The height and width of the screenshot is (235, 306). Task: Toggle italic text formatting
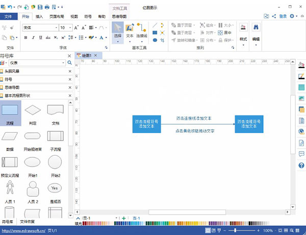click(33, 37)
